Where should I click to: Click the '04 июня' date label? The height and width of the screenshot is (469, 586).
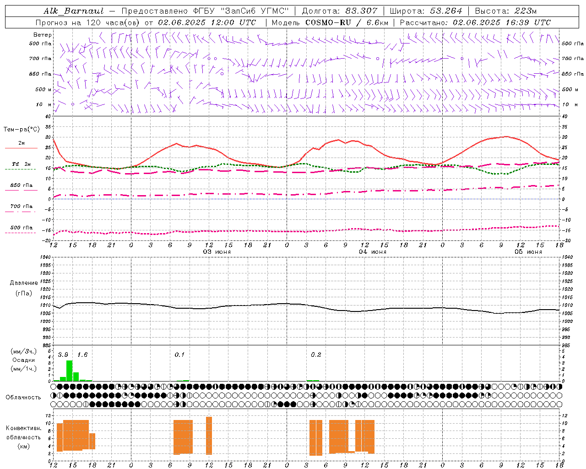tap(373, 252)
